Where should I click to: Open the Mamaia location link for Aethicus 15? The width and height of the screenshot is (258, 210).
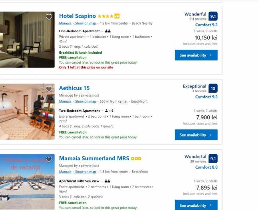pos(65,101)
